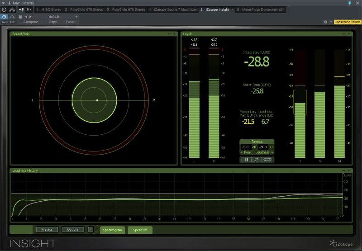This screenshot has width=362, height=251.
Task: Open the second insert, 2 - PuigChild 670 Stereo
Action: (84, 9)
